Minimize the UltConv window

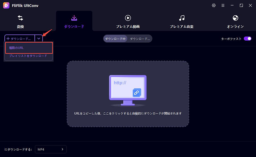click(x=232, y=5)
